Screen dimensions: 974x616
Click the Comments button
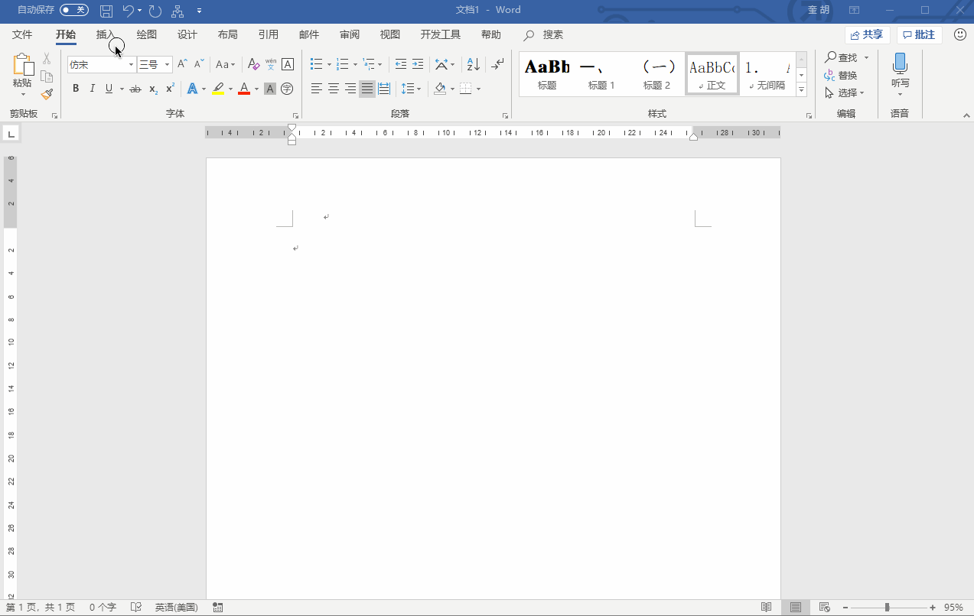[x=919, y=35]
